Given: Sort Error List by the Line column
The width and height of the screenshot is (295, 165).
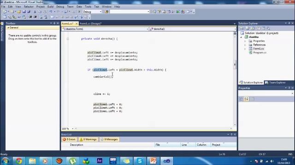Looking at the screenshot, I should click(188, 145).
